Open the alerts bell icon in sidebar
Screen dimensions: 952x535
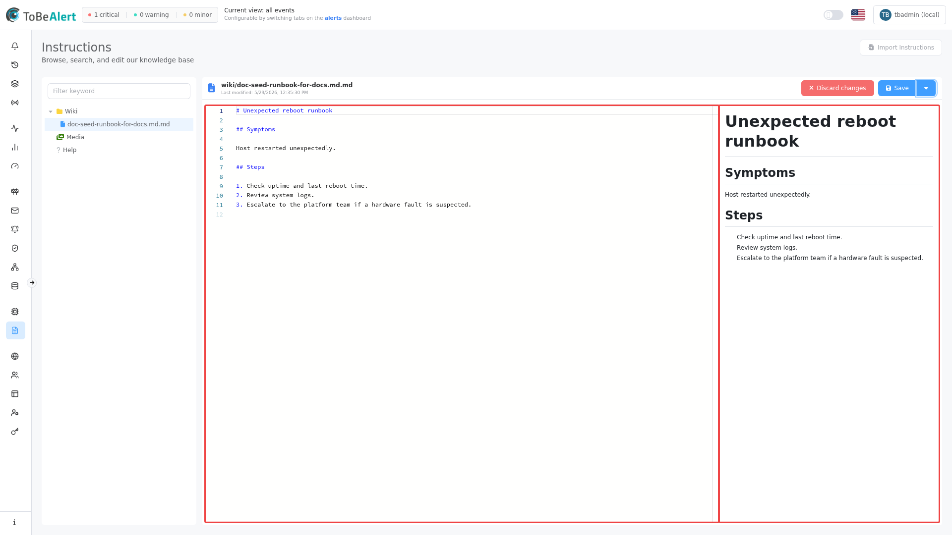pyautogui.click(x=15, y=46)
